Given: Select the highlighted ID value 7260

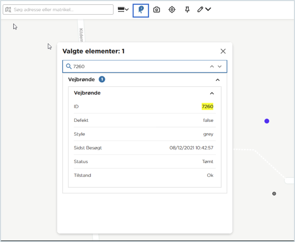Looking at the screenshot, I should click(x=208, y=106).
